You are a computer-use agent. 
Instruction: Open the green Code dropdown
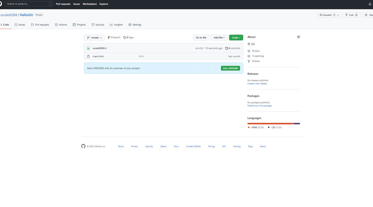tap(236, 38)
